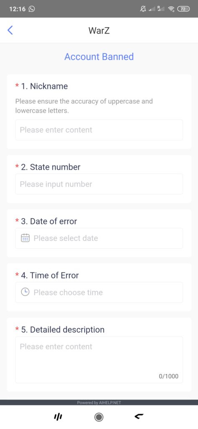This screenshot has width=198, height=429.
Task: Tap the 0/1000 character counter
Action: pos(168,376)
